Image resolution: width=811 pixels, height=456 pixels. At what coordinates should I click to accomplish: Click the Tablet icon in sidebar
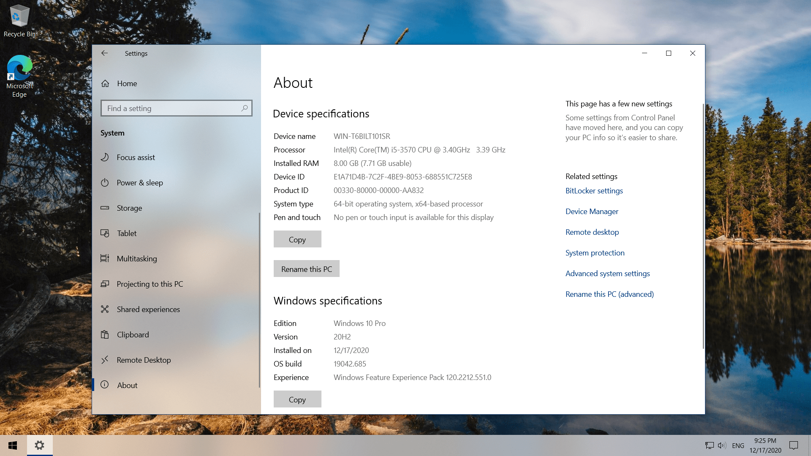tap(105, 233)
